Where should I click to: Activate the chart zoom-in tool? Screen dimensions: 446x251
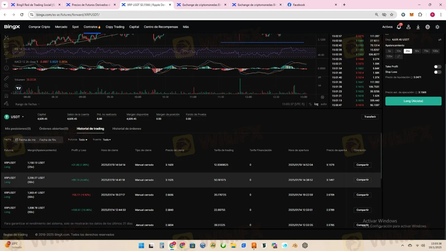coord(6,86)
